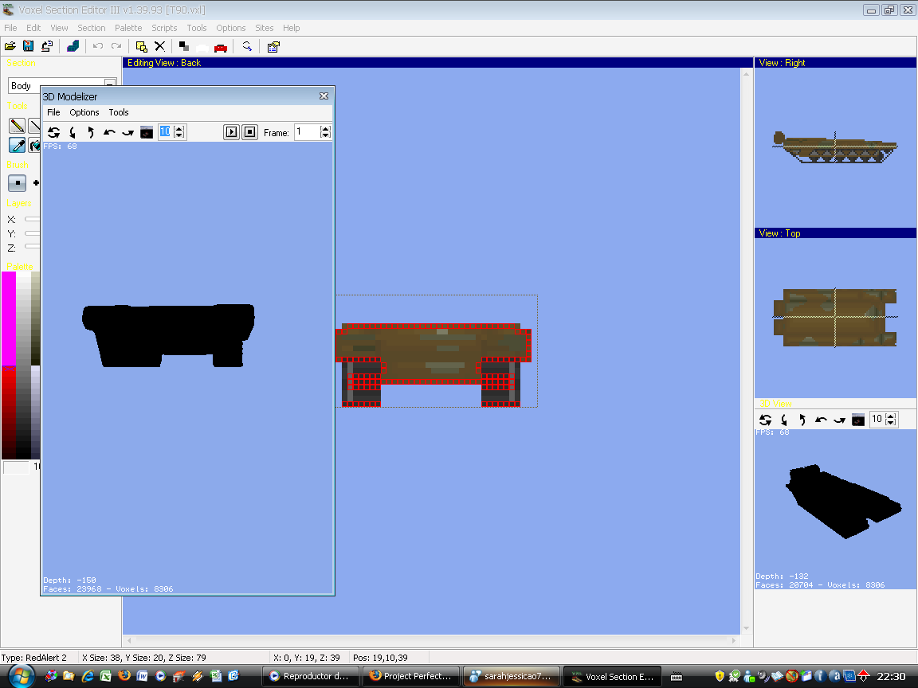
Task: Click the screenshot thumbnail icon in 3D Modelizer
Action: [x=147, y=132]
